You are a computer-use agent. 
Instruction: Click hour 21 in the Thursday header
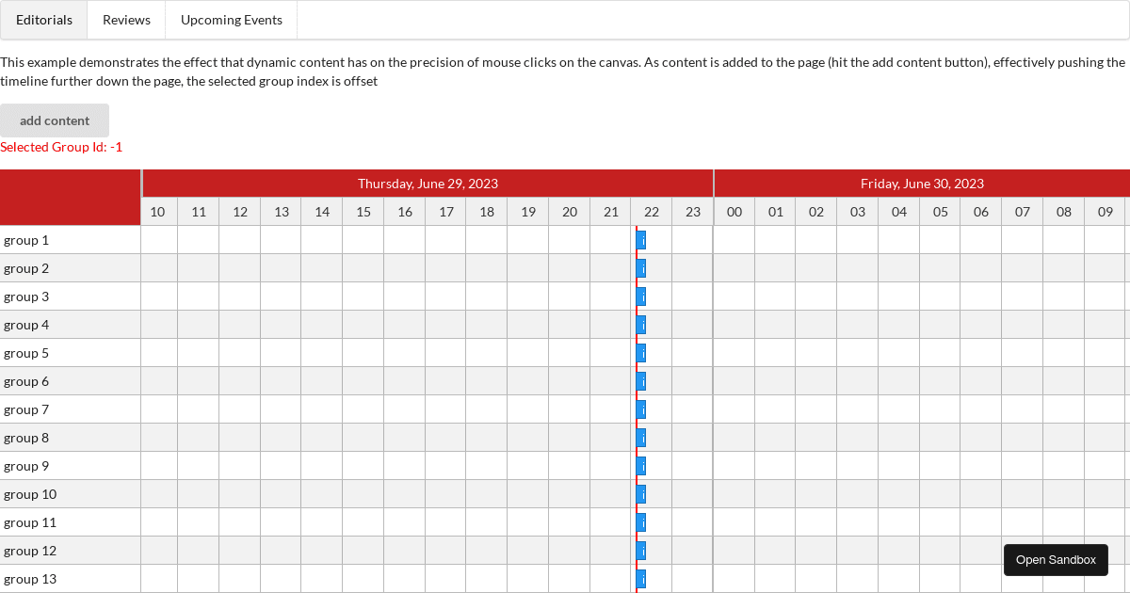(x=611, y=212)
